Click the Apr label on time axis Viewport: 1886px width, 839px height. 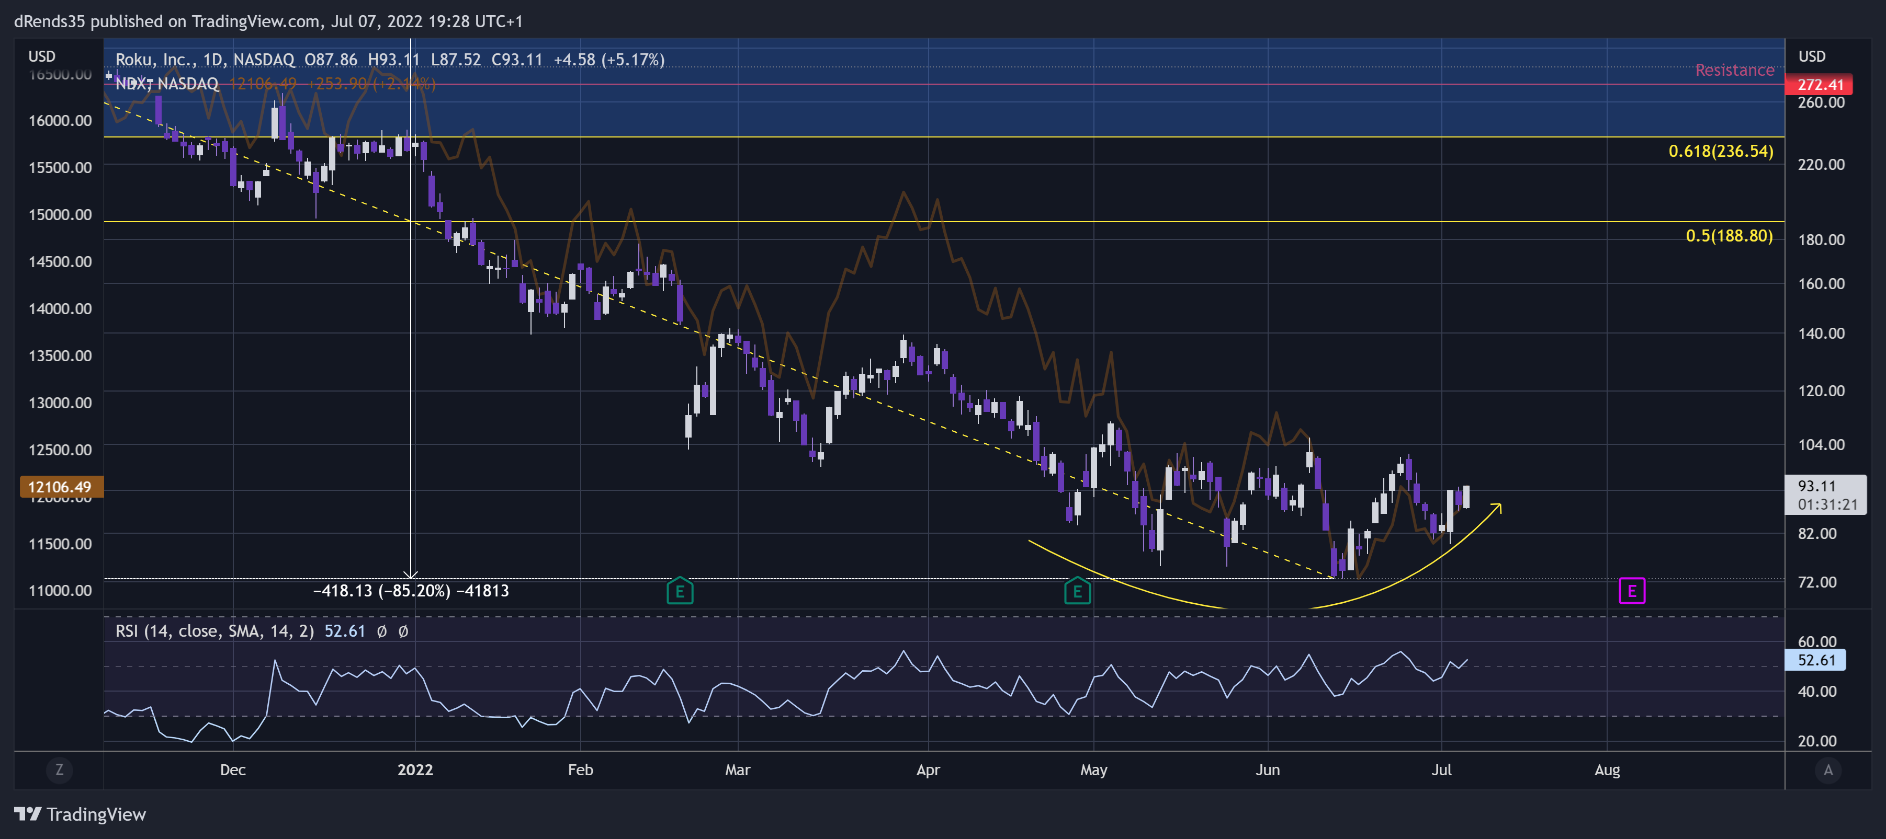[929, 770]
